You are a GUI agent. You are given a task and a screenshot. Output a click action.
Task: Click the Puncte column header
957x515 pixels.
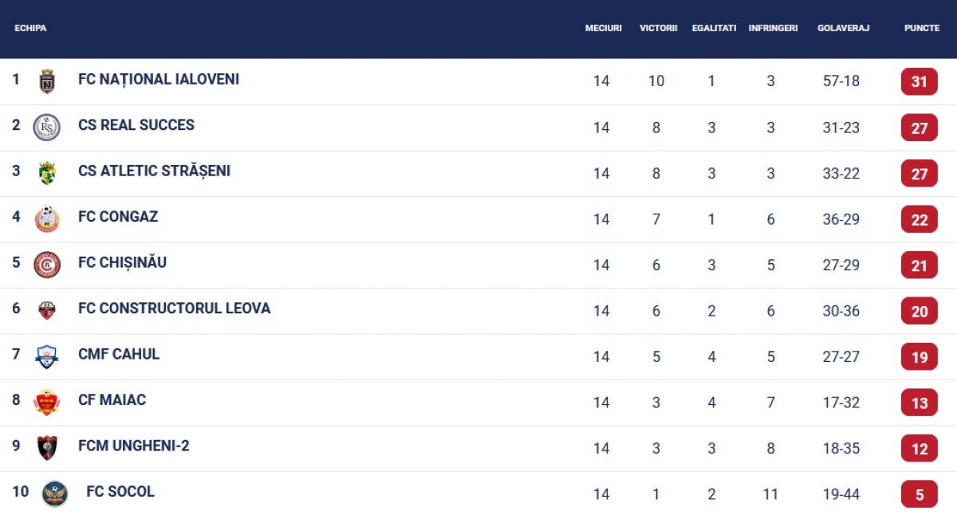pos(921,28)
